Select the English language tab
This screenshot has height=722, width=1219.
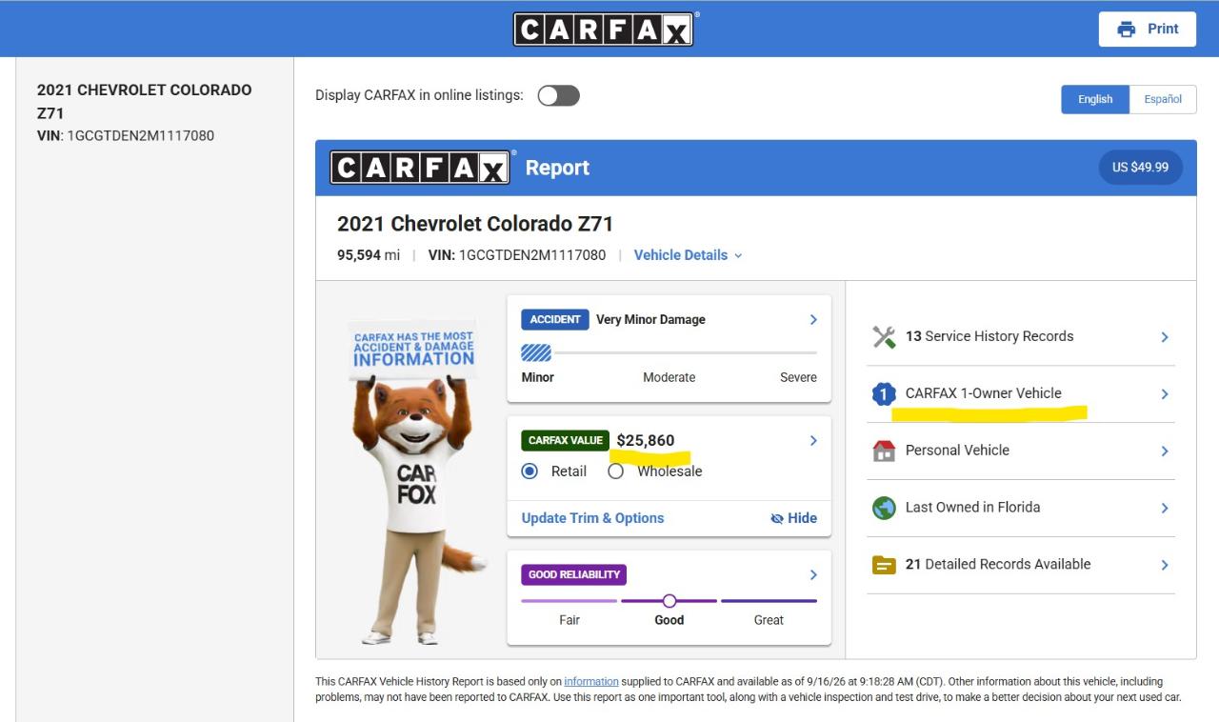(1095, 99)
